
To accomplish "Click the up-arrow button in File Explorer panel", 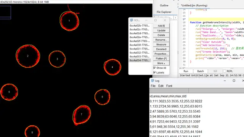I will pyautogui.click(x=175, y=18).
